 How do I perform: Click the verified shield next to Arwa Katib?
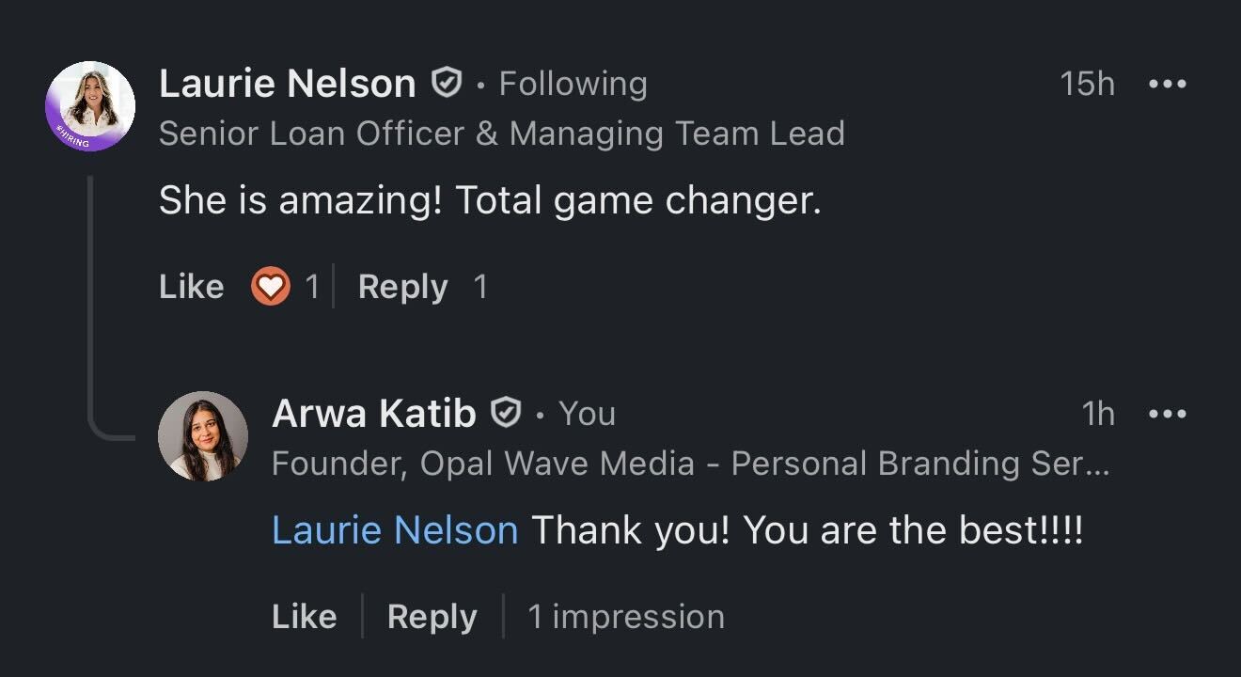[507, 413]
